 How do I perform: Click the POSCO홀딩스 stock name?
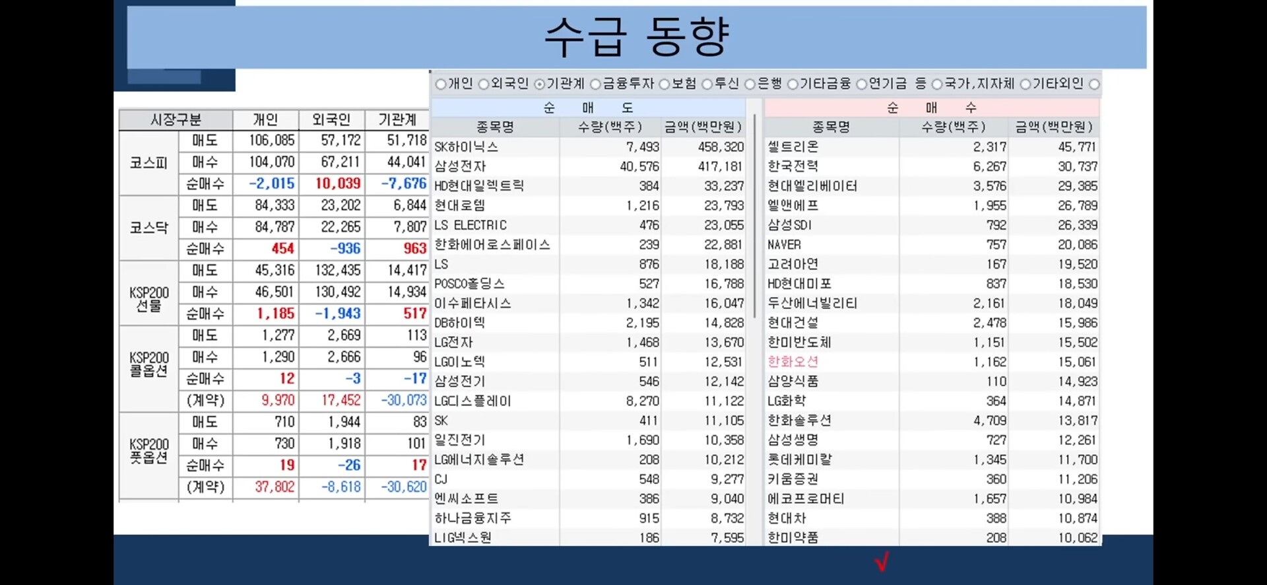[469, 284]
